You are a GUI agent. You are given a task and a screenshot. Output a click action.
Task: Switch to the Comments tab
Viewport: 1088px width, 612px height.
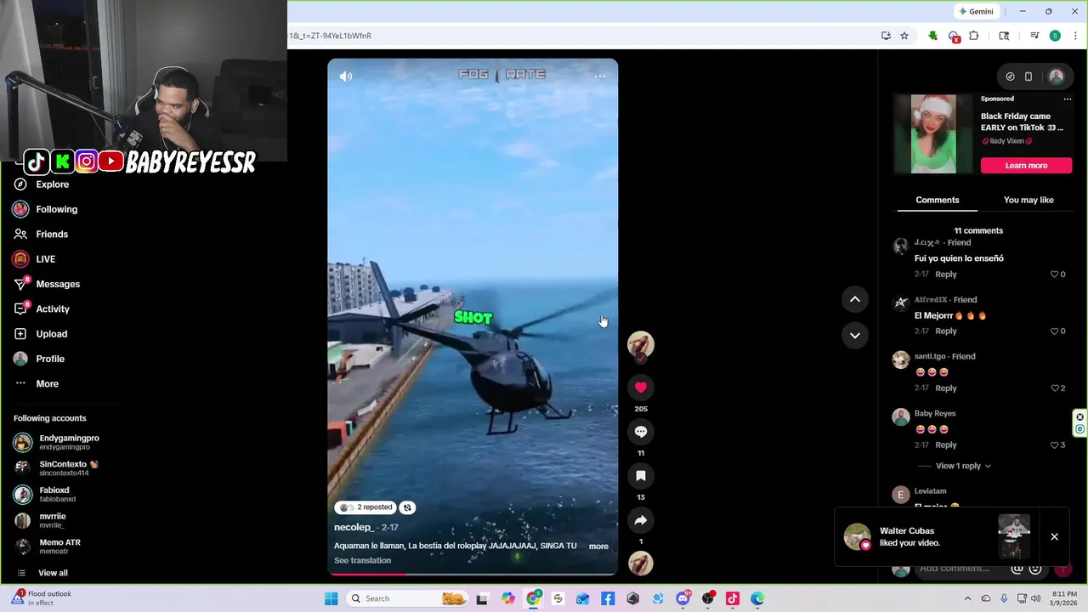(x=937, y=200)
